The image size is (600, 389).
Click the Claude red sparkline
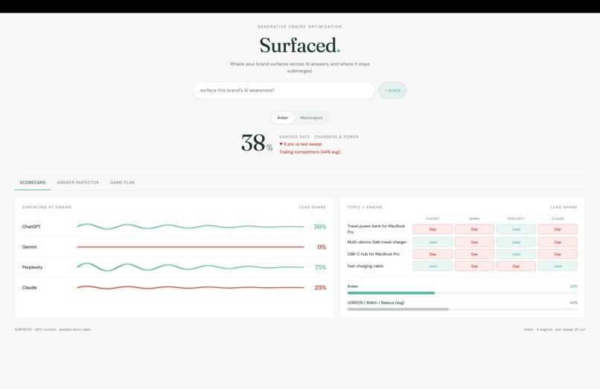coord(191,287)
